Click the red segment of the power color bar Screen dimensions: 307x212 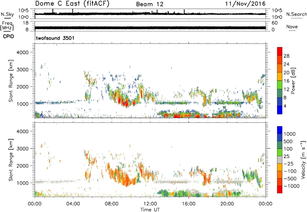tap(280, 51)
